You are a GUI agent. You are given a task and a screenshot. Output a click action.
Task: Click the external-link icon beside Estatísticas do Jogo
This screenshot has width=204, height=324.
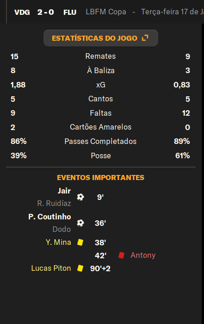(145, 38)
